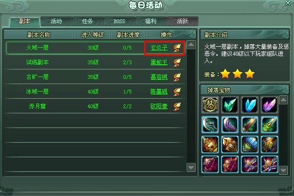294x196 pixels.
Task: Click the 惩 token drop item icon
Action: tap(210, 105)
